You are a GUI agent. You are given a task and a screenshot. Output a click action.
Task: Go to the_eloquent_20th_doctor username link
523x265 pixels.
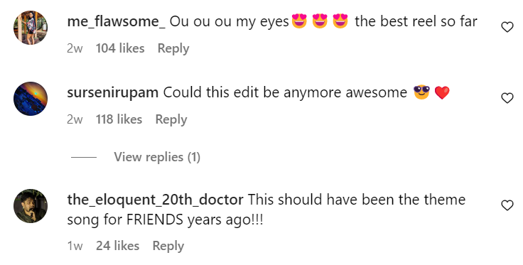155,200
